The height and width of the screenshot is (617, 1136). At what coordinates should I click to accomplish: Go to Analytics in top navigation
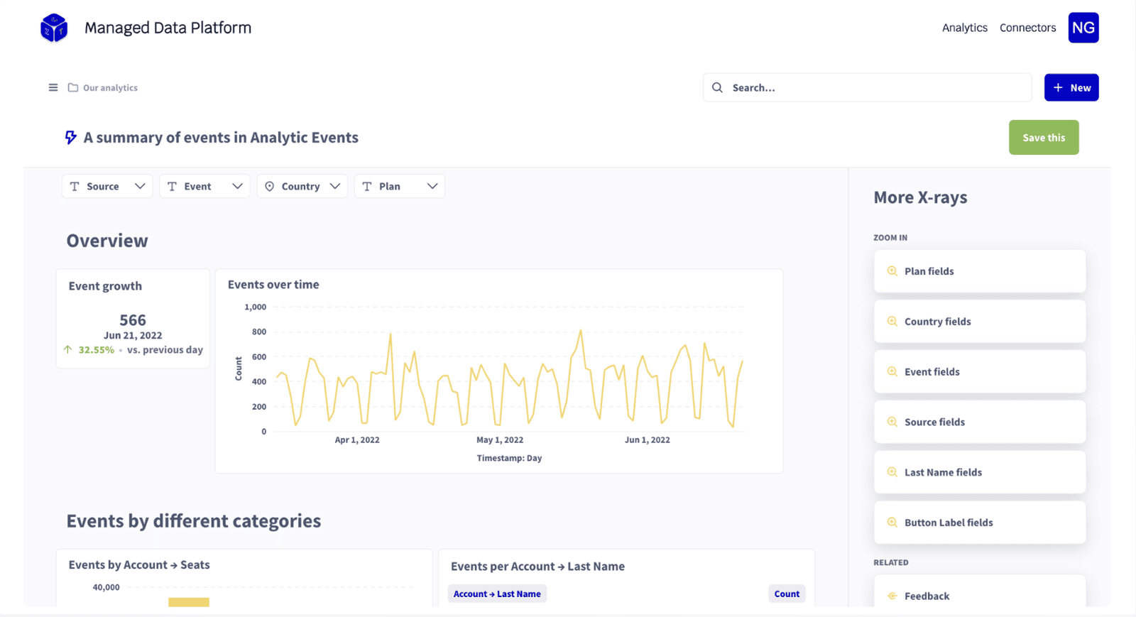[964, 28]
